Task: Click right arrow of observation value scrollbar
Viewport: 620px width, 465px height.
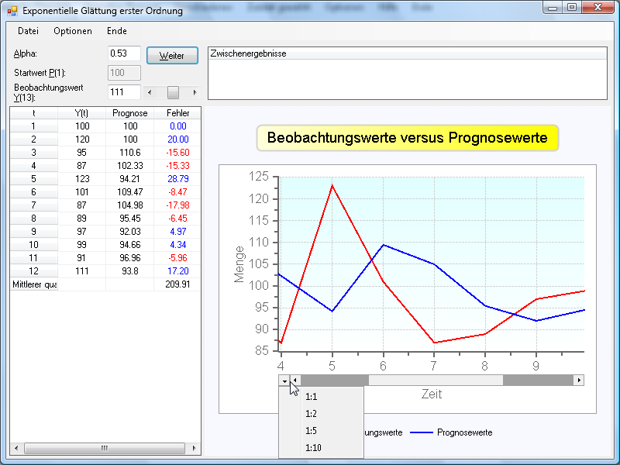Action: click(195, 92)
